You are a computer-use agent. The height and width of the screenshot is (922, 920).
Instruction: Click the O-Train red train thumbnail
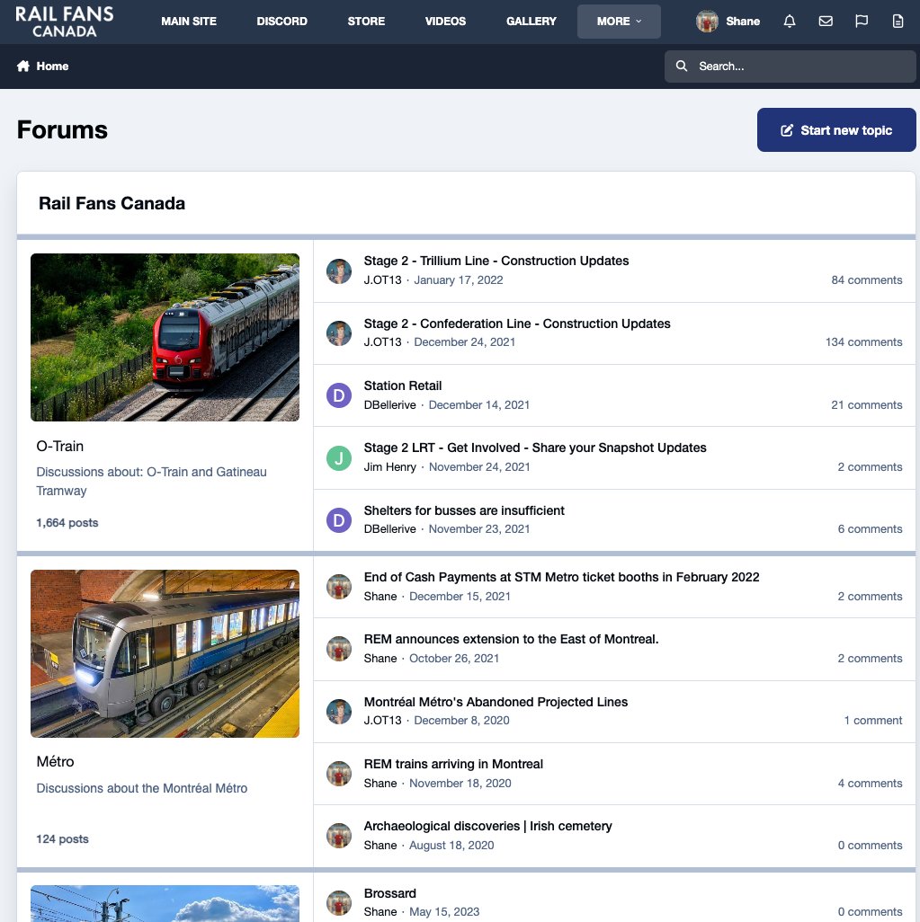[x=165, y=338]
